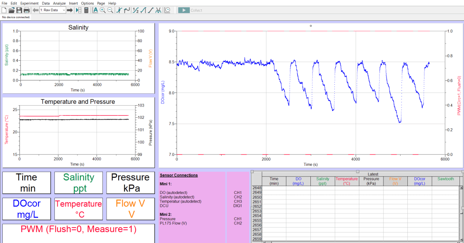Image resolution: width=464 pixels, height=243 pixels.
Task: Open the calculator icon in the toolbar
Action: [86, 10]
